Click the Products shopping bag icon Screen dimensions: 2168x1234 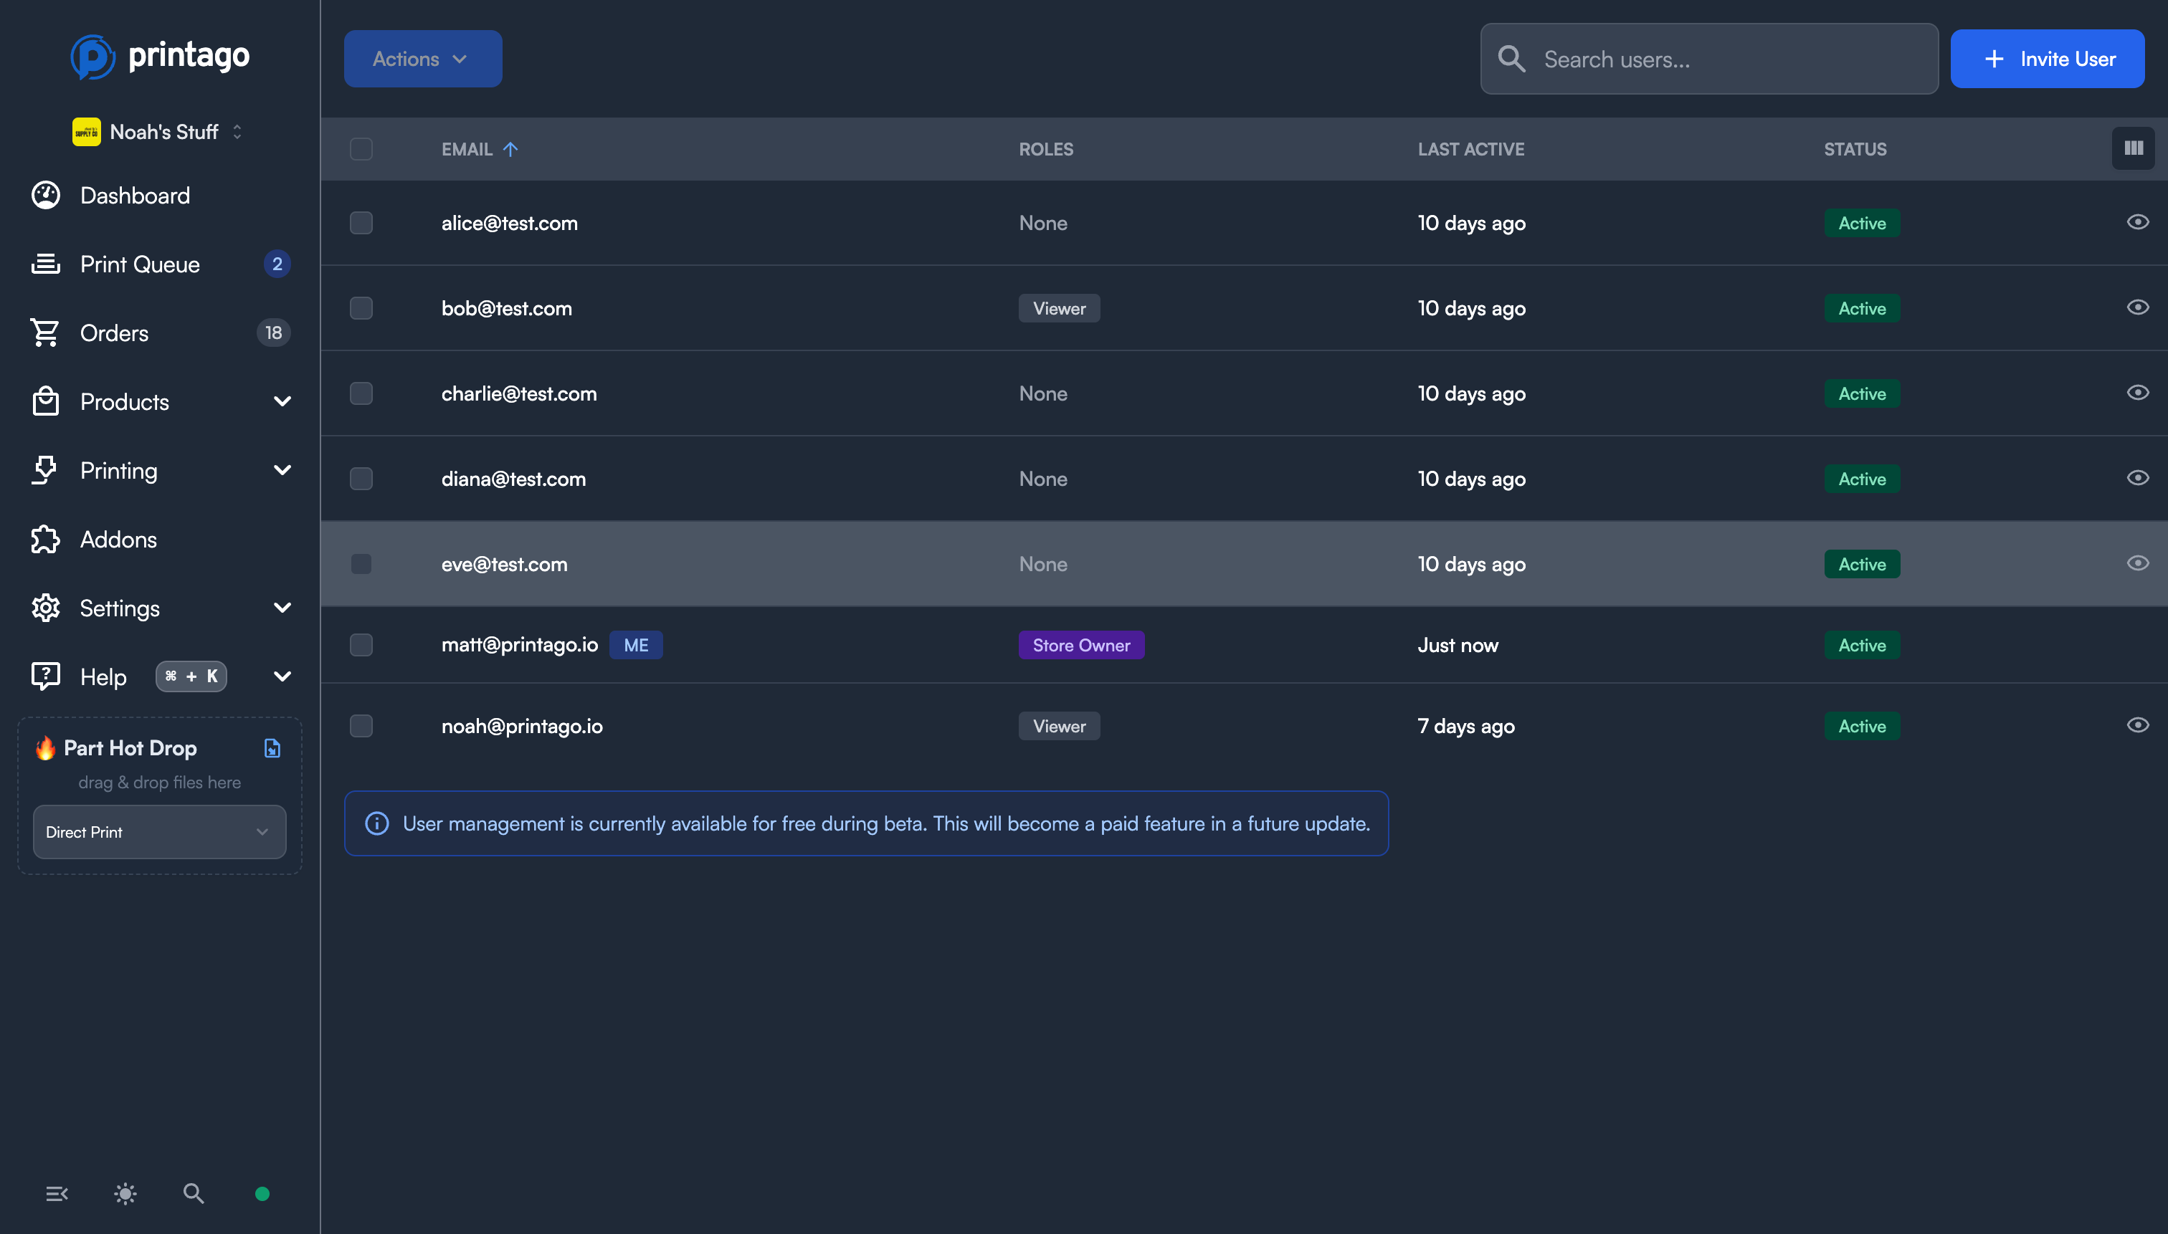tap(46, 401)
